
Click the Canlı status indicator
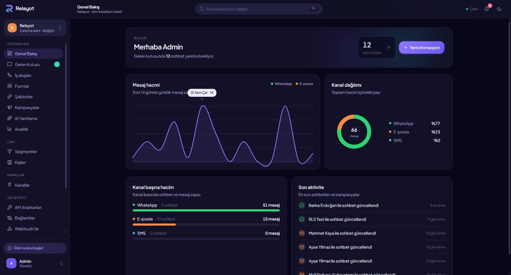[472, 9]
